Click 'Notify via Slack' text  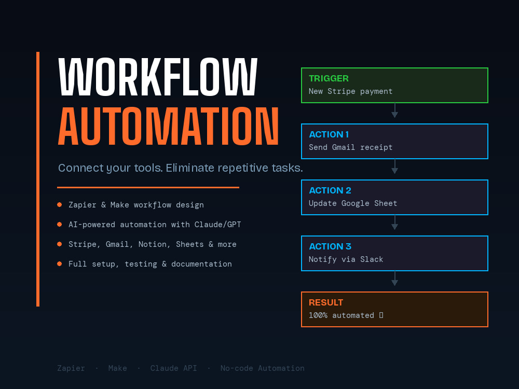(x=346, y=259)
